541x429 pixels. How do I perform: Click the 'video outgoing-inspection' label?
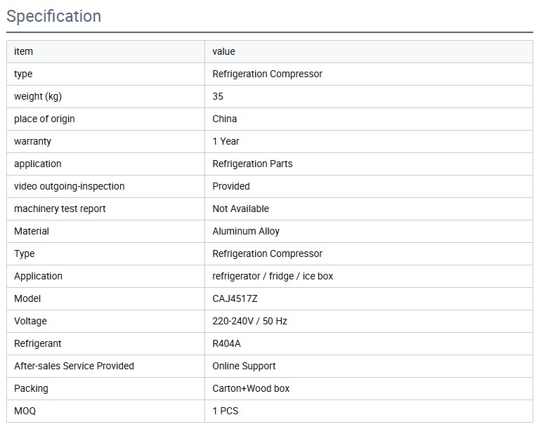[69, 186]
